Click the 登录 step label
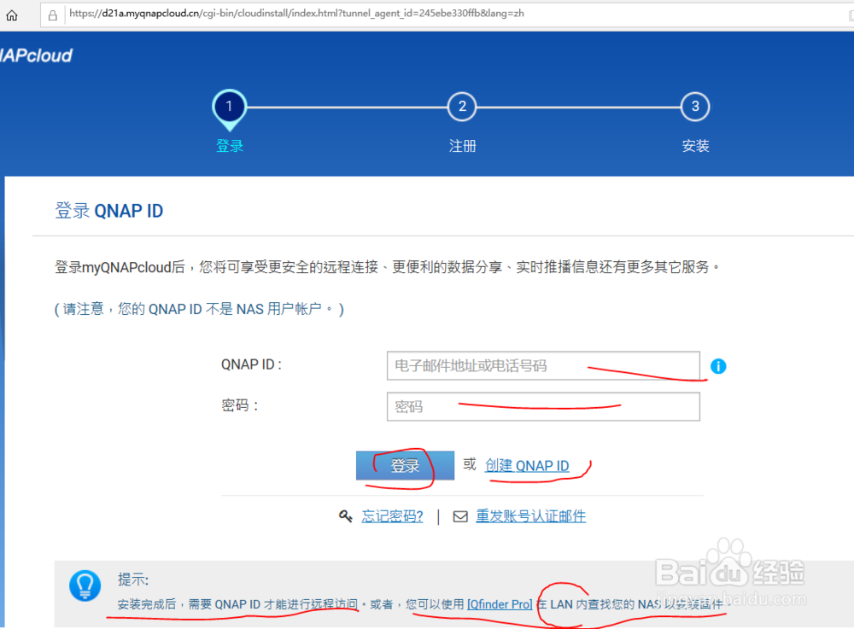Screen dimensions: 854x629 [229, 146]
